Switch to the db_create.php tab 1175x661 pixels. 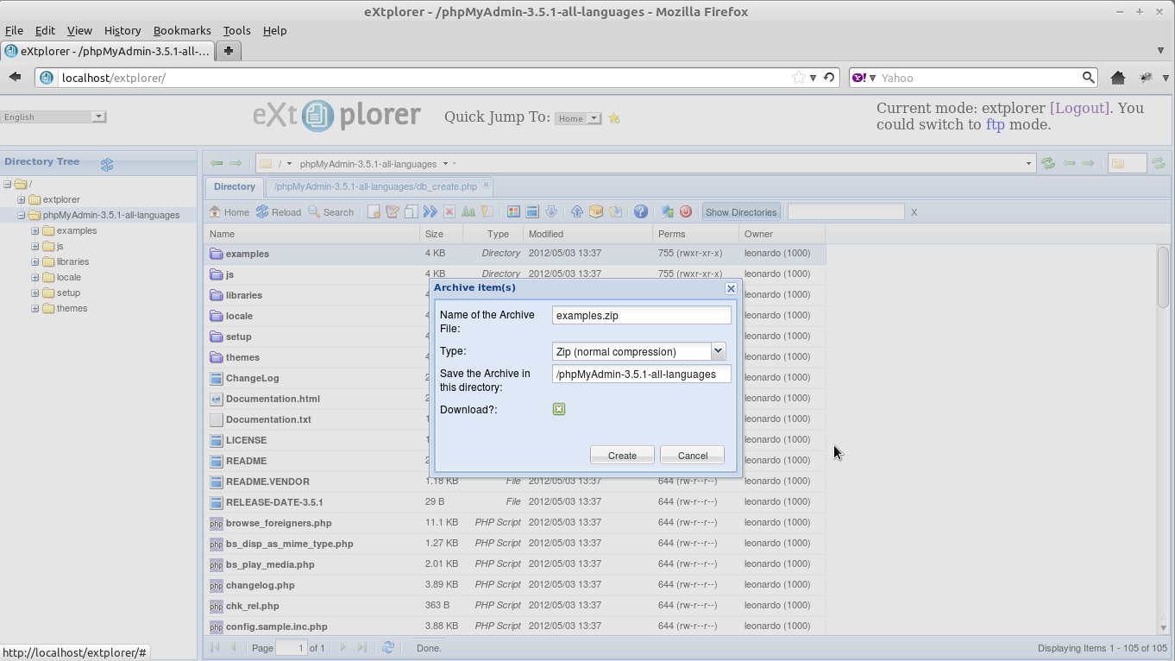pyautogui.click(x=375, y=186)
